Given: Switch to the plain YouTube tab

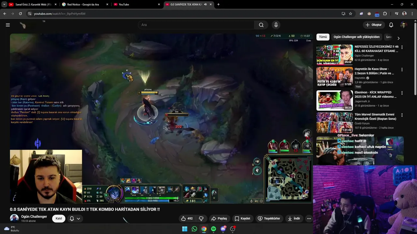Looking at the screenshot, I should coord(137,5).
